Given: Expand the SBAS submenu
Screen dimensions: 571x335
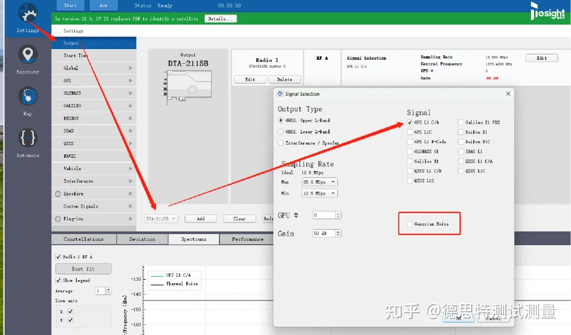Looking at the screenshot, I should [x=94, y=131].
